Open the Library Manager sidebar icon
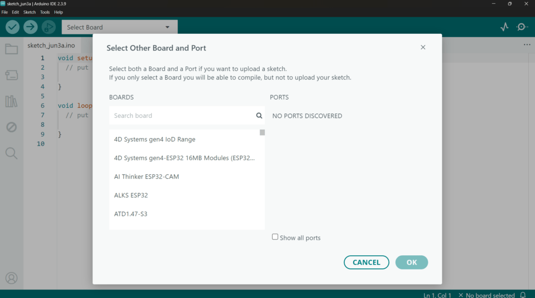The height and width of the screenshot is (298, 535). (11, 101)
